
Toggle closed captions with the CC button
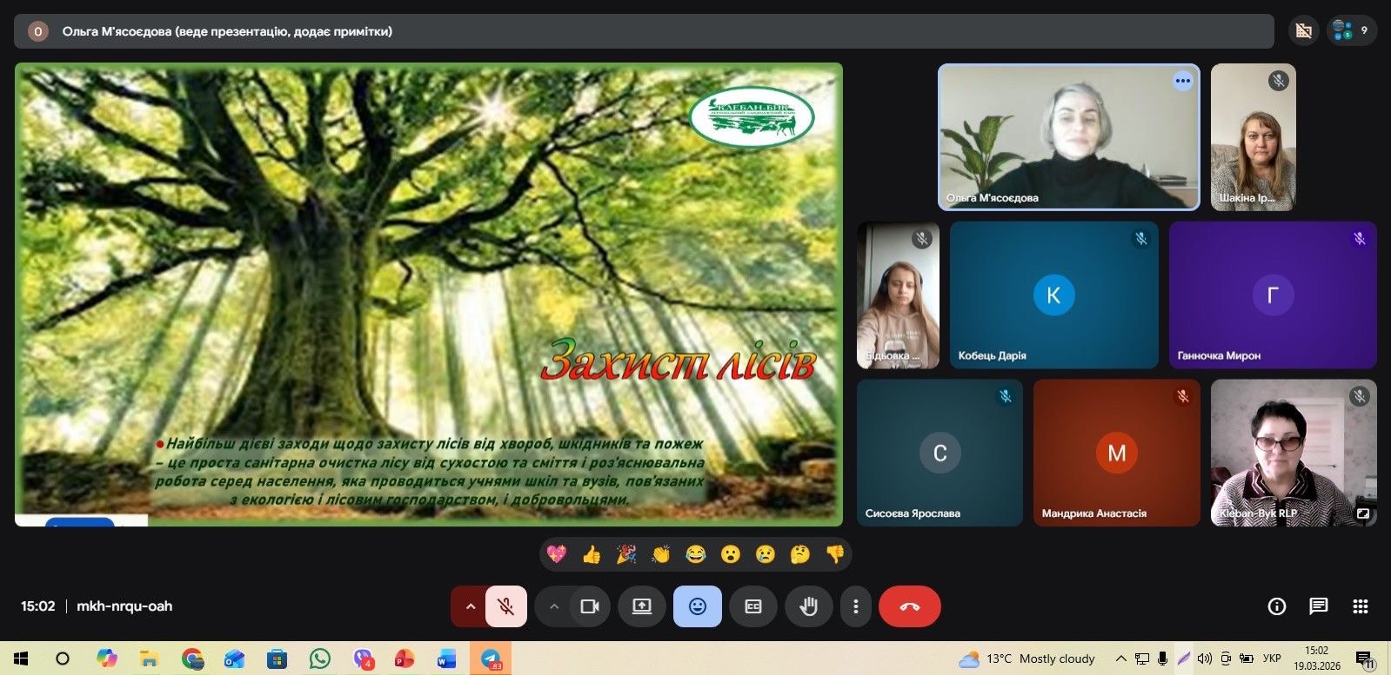(753, 606)
